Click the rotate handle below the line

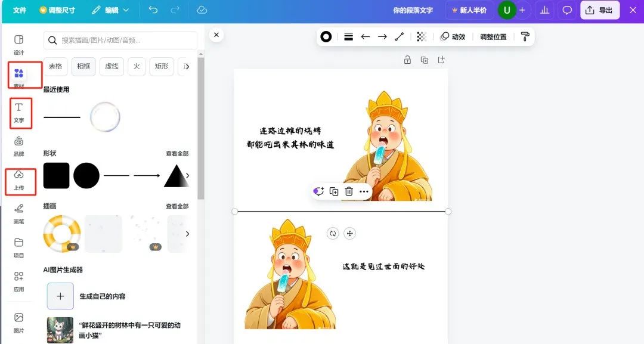333,234
